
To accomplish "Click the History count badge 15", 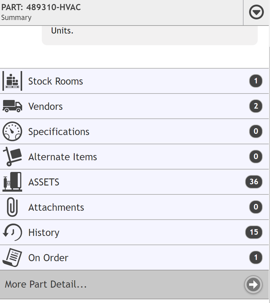I will click(254, 232).
